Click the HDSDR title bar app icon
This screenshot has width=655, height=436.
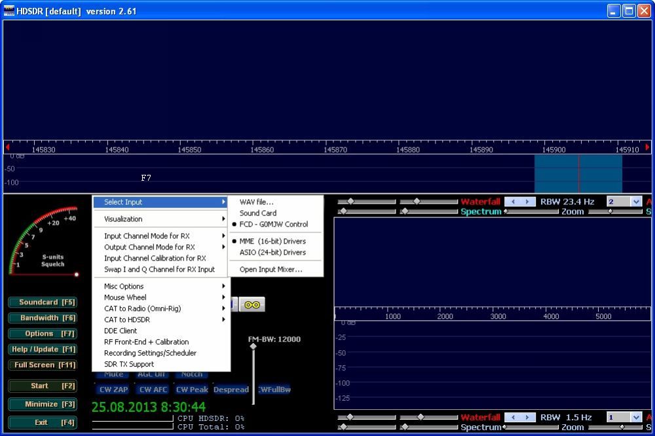(9, 11)
